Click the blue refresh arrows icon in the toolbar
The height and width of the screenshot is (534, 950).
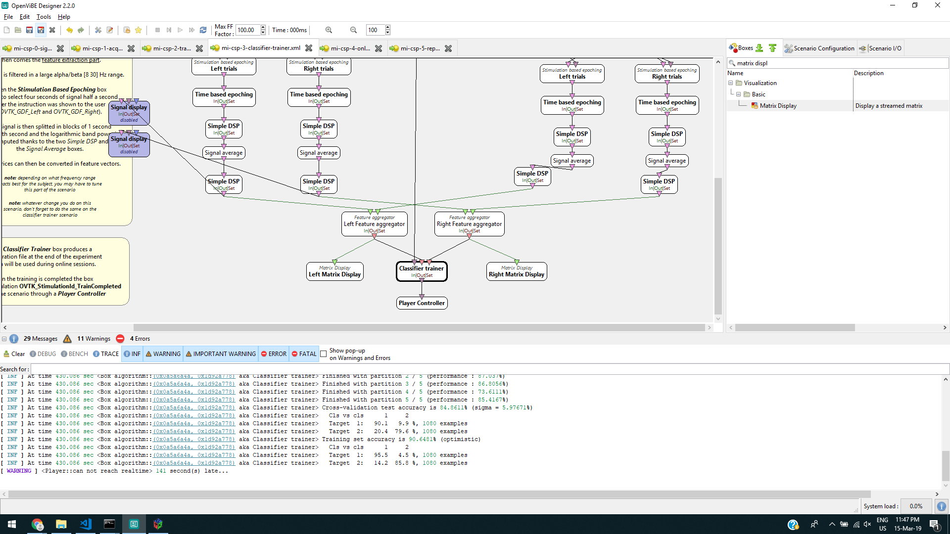point(203,30)
